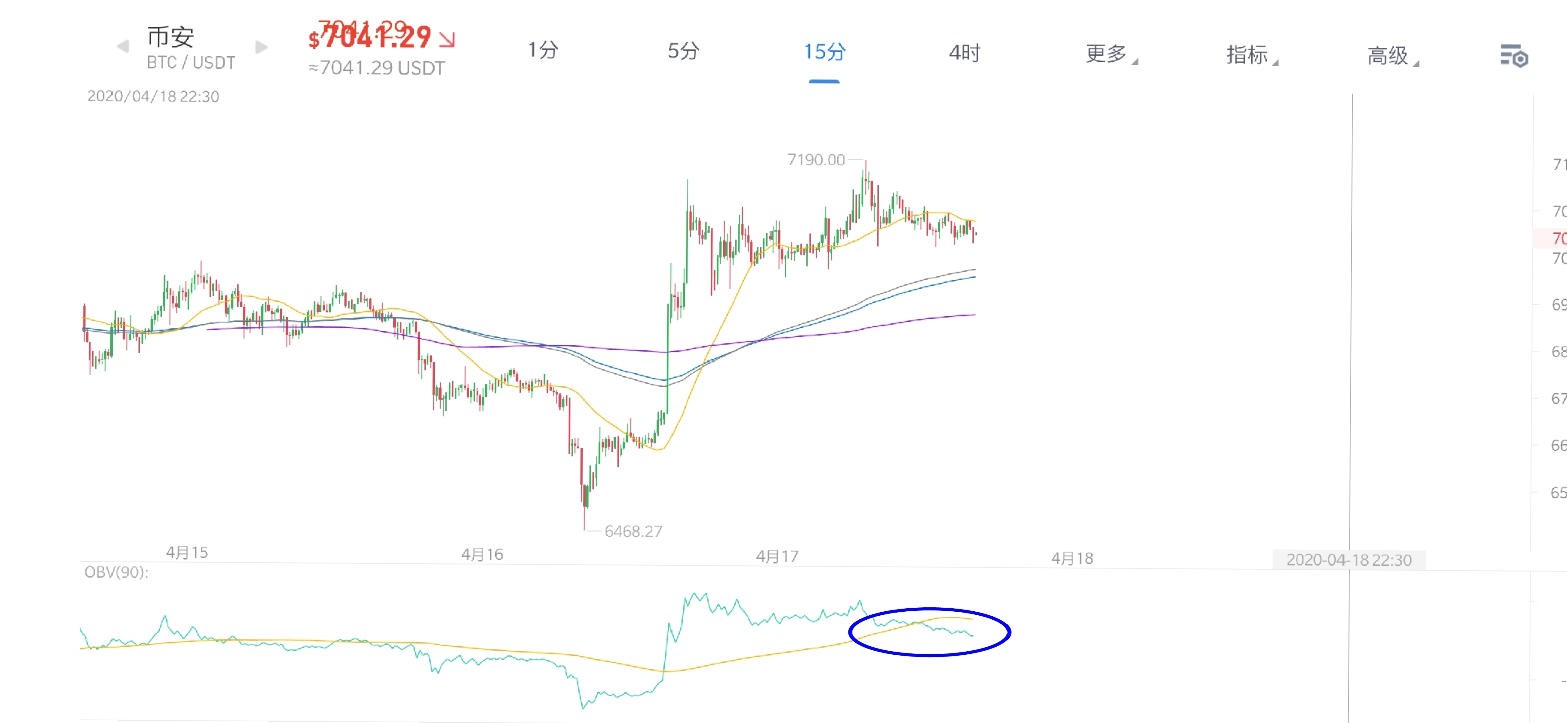This screenshot has width=1567, height=723.
Task: Switch to the 4时 timeframe
Action: pos(965,54)
